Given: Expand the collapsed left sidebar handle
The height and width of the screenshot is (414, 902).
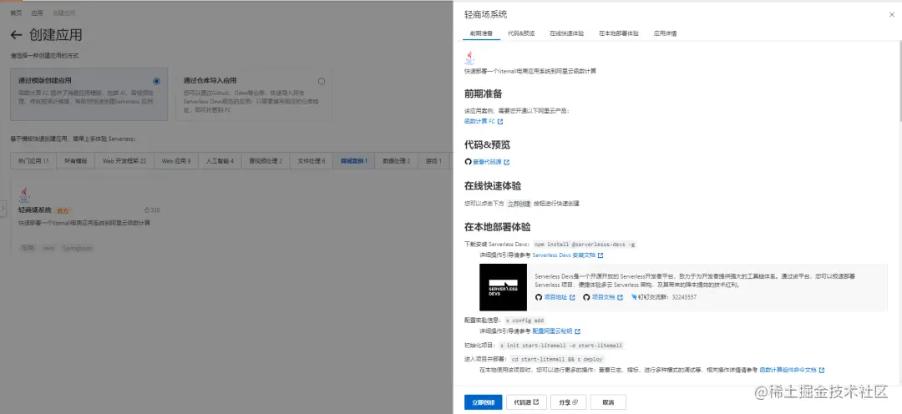Looking at the screenshot, I should coord(3,208).
